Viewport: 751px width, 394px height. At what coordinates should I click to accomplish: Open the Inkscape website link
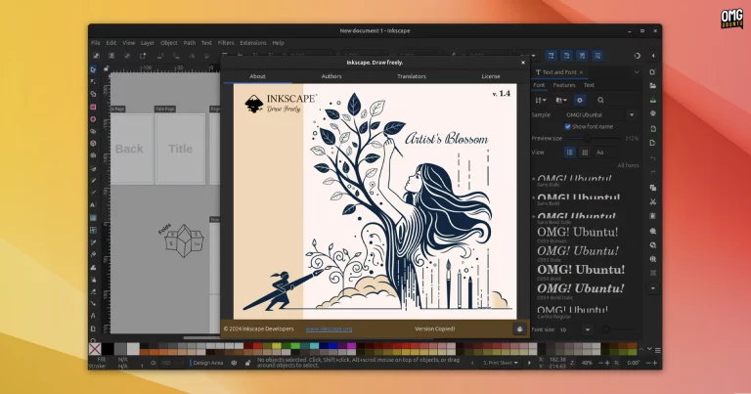pyautogui.click(x=329, y=328)
